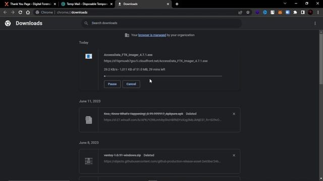This screenshot has height=181, width=323.
Task: Click the vertical scrollbar thumb
Action: click(x=321, y=59)
